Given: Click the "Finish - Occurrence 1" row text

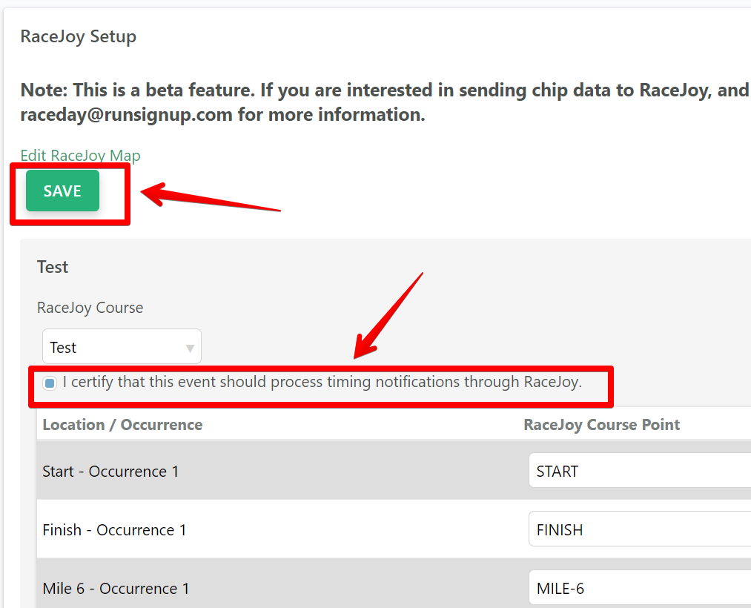Looking at the screenshot, I should (114, 530).
